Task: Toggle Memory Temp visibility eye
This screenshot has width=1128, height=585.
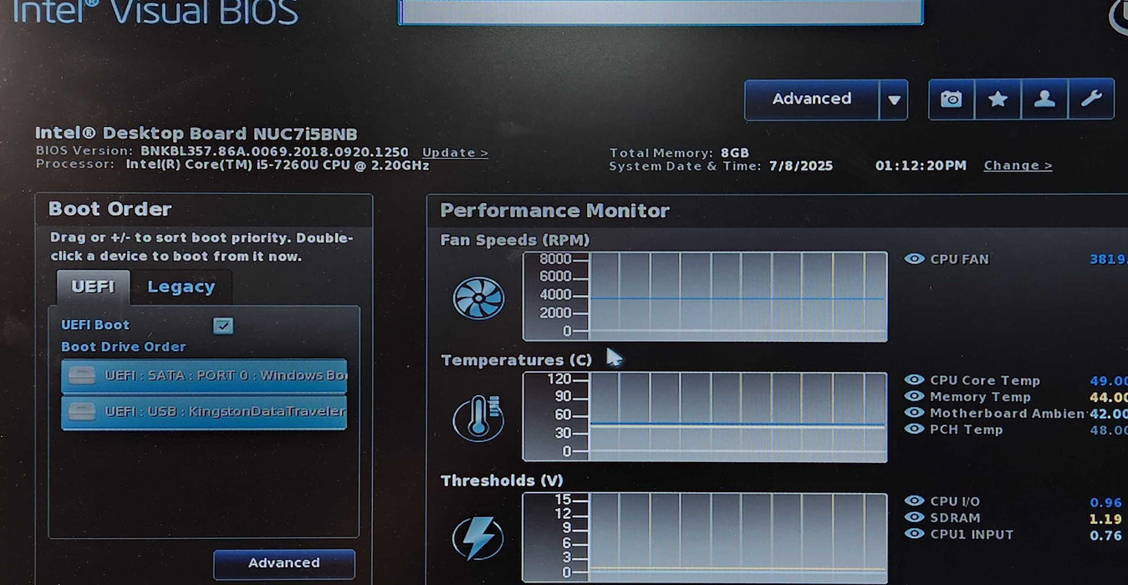Action: click(x=915, y=396)
